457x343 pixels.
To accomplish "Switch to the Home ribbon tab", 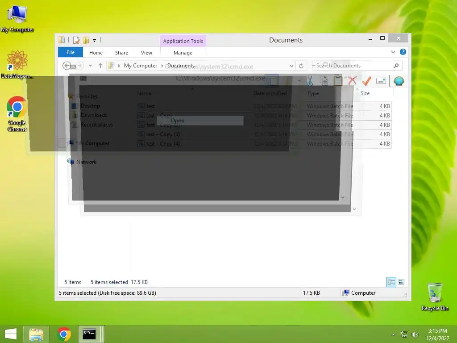I will [x=96, y=53].
